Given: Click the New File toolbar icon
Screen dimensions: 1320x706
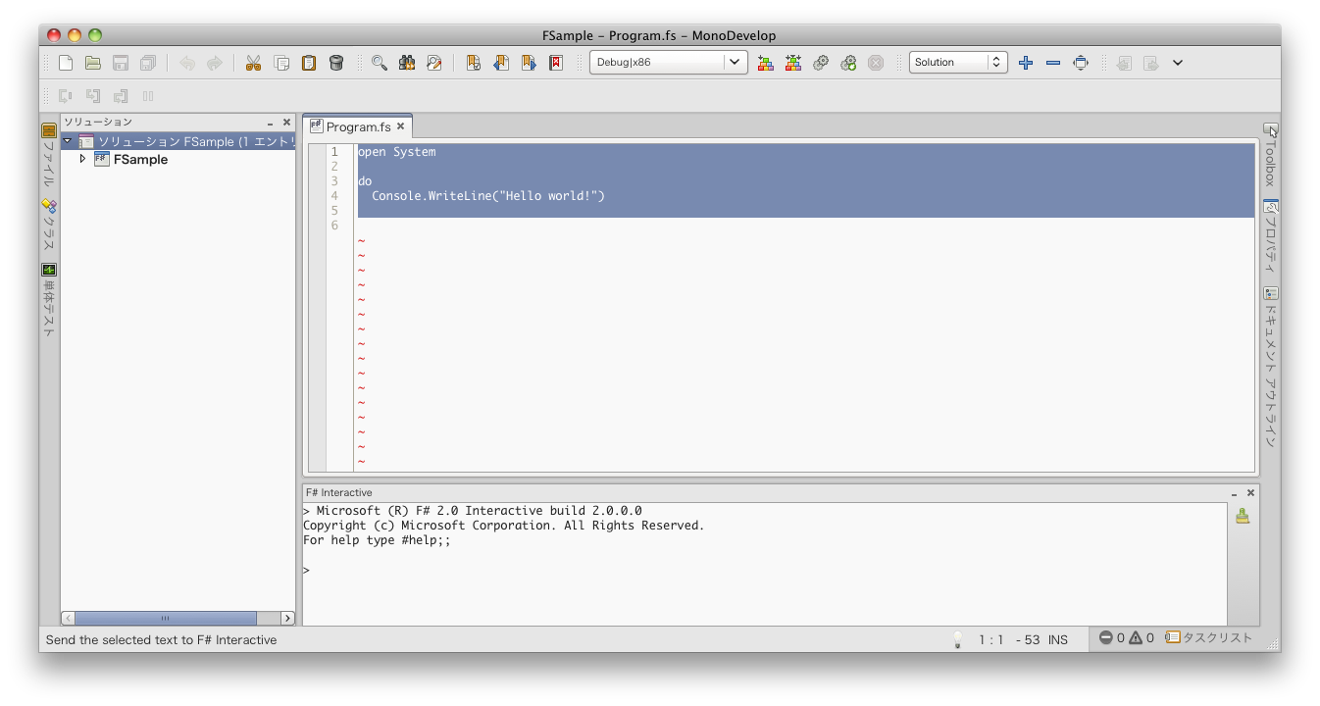Looking at the screenshot, I should (x=66, y=63).
